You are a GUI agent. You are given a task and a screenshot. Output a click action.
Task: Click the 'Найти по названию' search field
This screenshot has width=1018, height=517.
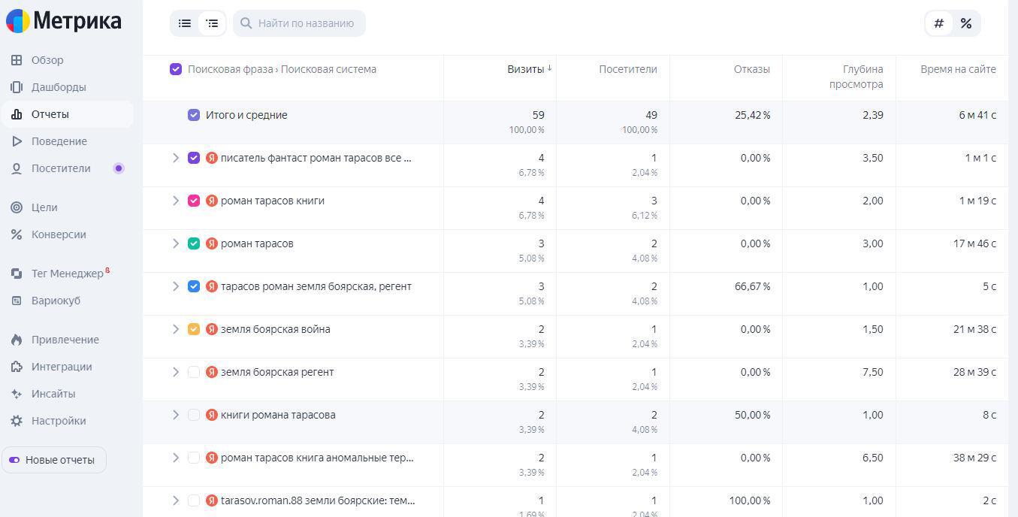306,23
